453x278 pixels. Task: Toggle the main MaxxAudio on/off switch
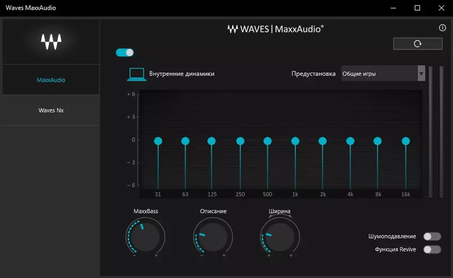point(125,53)
